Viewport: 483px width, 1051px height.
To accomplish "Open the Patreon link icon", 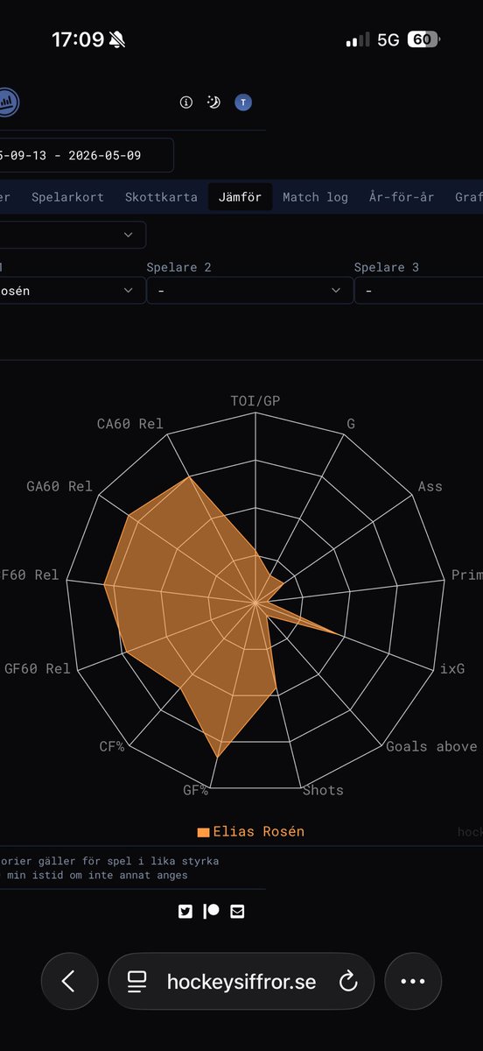I will click(211, 911).
